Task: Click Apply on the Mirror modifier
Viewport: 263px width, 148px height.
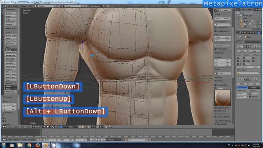Action: pyautogui.click(x=242, y=51)
